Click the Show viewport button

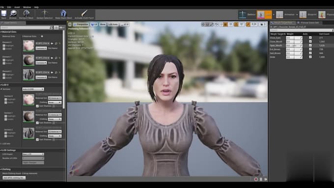[x=103, y=25]
